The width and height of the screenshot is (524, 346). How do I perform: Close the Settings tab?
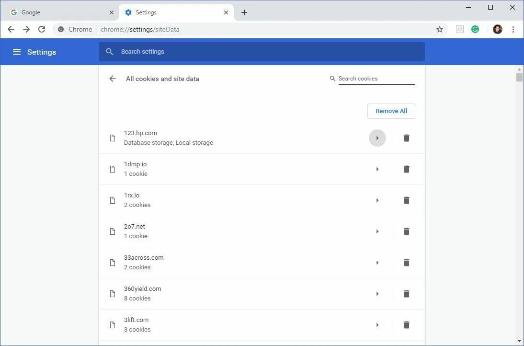click(226, 12)
